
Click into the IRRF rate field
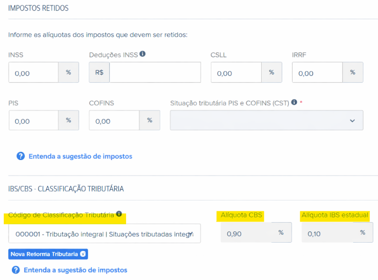(x=317, y=72)
